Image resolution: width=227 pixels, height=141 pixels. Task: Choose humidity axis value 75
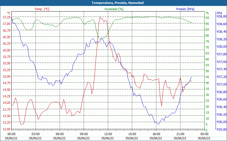[207, 41]
